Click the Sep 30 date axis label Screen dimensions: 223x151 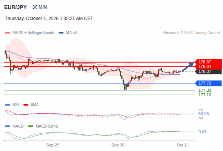(x=118, y=145)
